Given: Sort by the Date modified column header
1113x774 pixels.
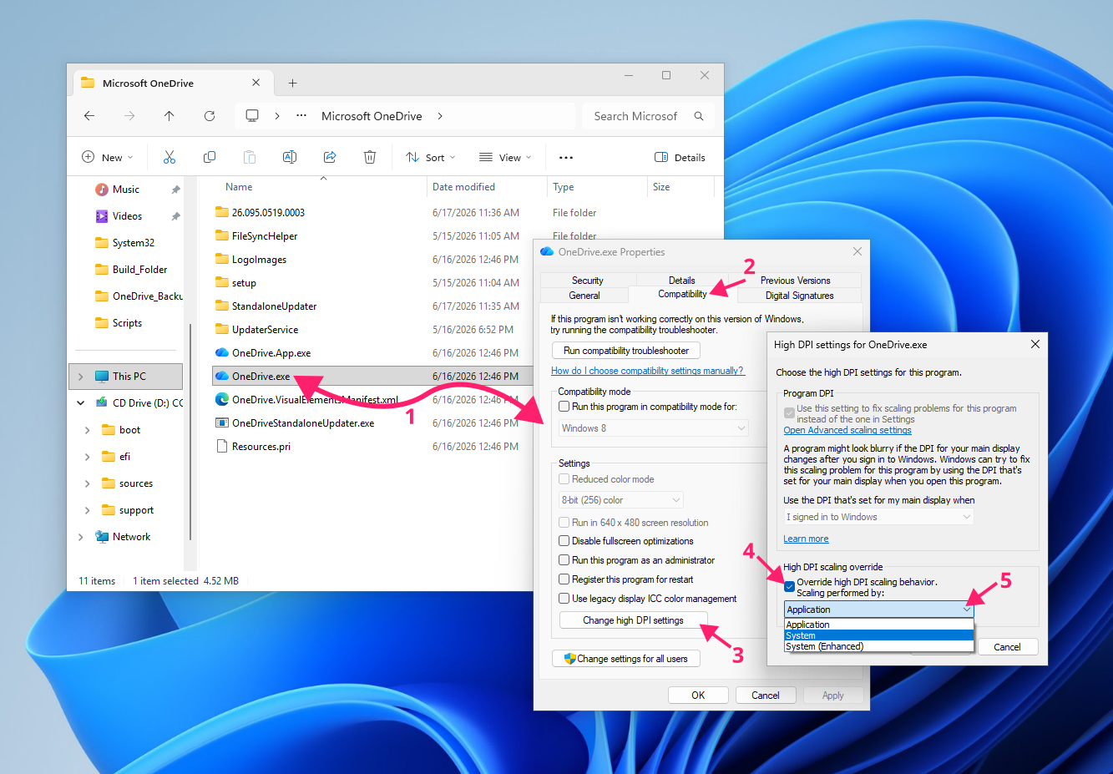Looking at the screenshot, I should point(486,187).
